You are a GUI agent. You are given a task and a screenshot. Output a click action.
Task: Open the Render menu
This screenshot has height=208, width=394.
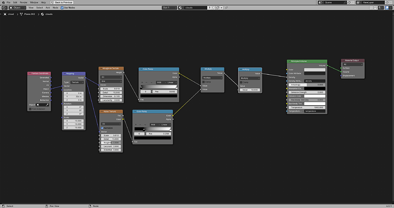pyautogui.click(x=23, y=2)
